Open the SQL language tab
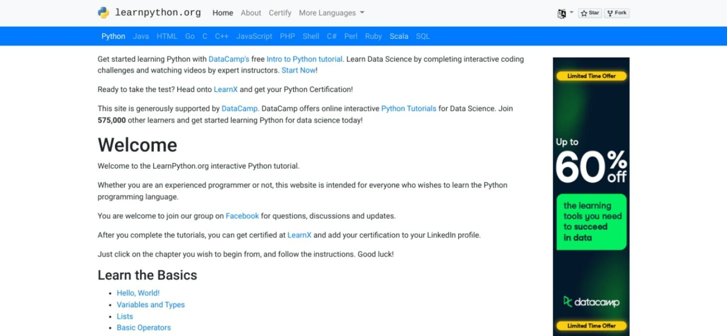 423,36
